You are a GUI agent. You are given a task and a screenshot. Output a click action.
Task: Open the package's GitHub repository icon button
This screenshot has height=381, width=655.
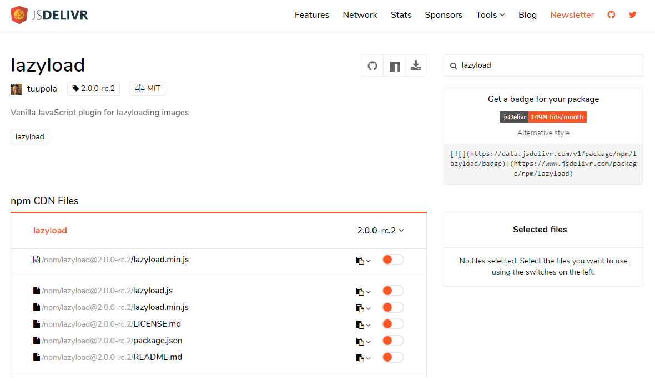[372, 66]
